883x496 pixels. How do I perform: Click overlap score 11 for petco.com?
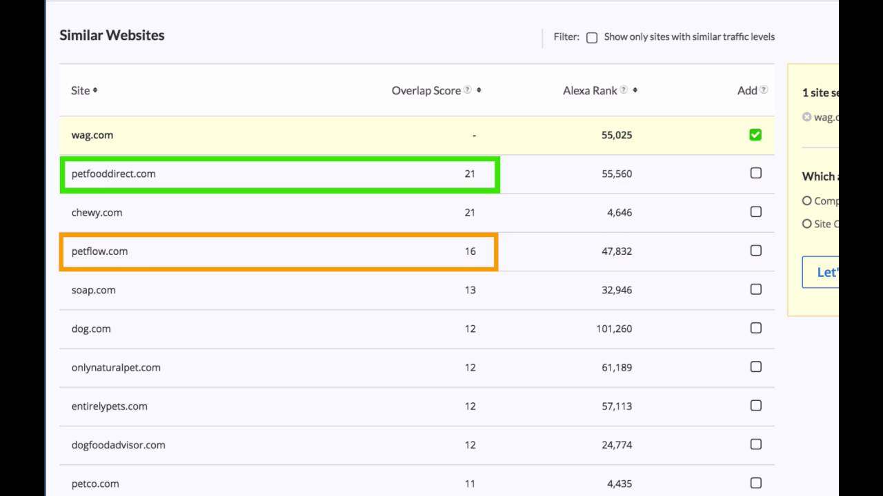click(470, 484)
